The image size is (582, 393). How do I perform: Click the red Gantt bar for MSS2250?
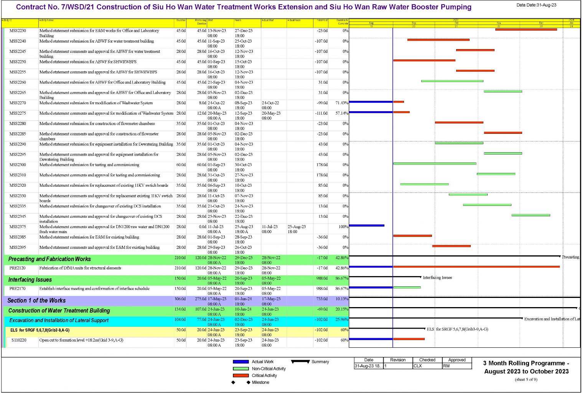(424, 61)
